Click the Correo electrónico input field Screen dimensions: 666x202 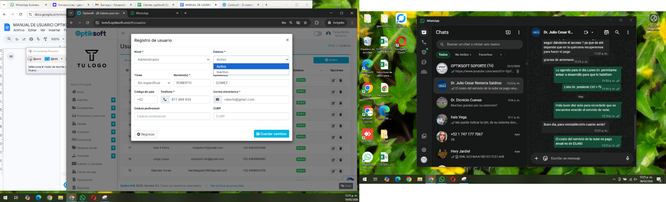[x=255, y=100]
